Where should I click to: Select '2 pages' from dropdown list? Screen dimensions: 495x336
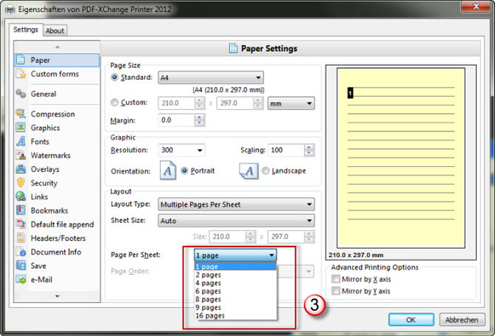point(235,275)
